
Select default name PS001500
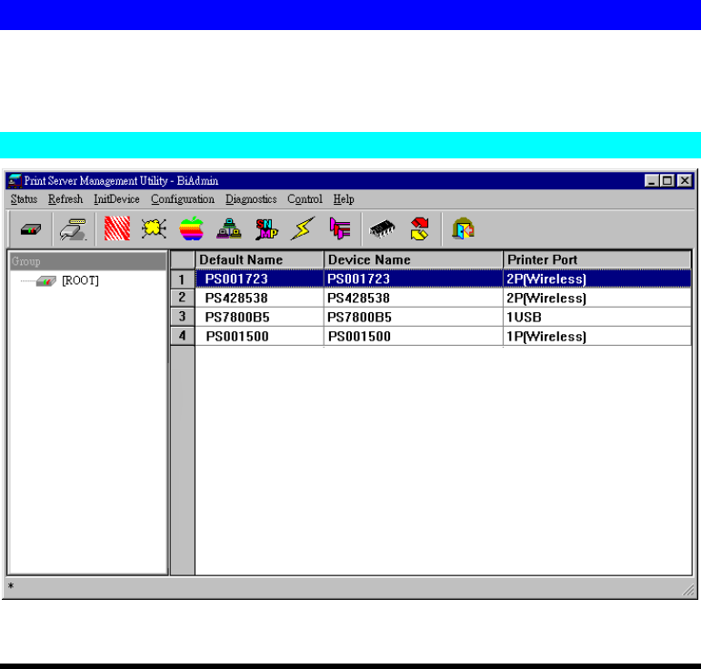coord(259,337)
